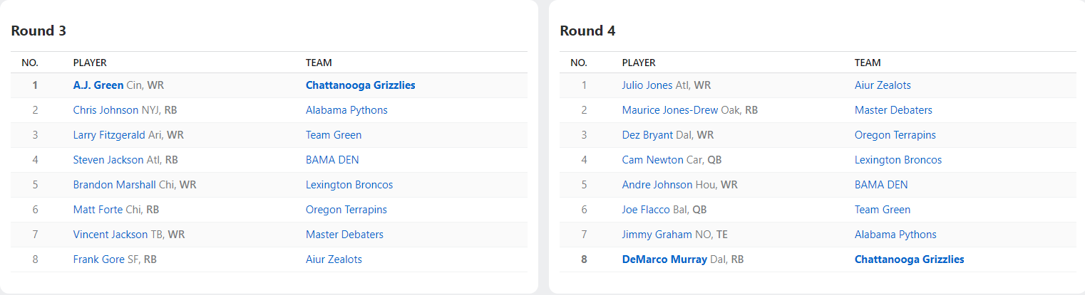The width and height of the screenshot is (1085, 295).
Task: Click Chattanooga Grizzlies team in Round 3
Action: point(360,85)
